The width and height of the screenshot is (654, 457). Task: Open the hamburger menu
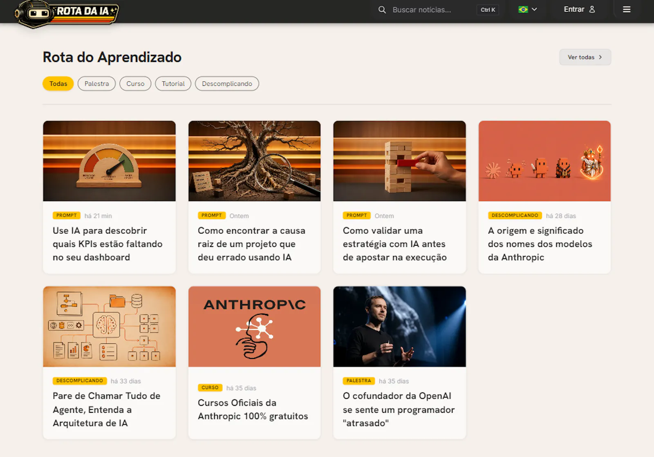626,9
